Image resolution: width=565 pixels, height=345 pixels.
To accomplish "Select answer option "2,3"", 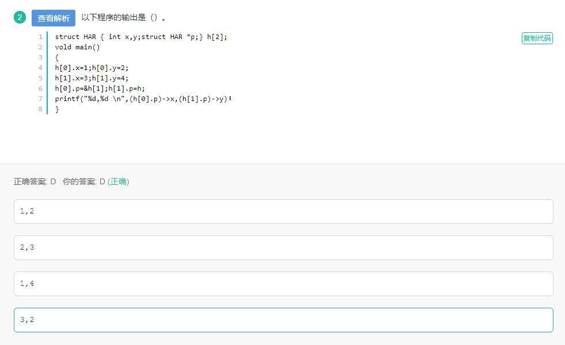I will pos(283,247).
